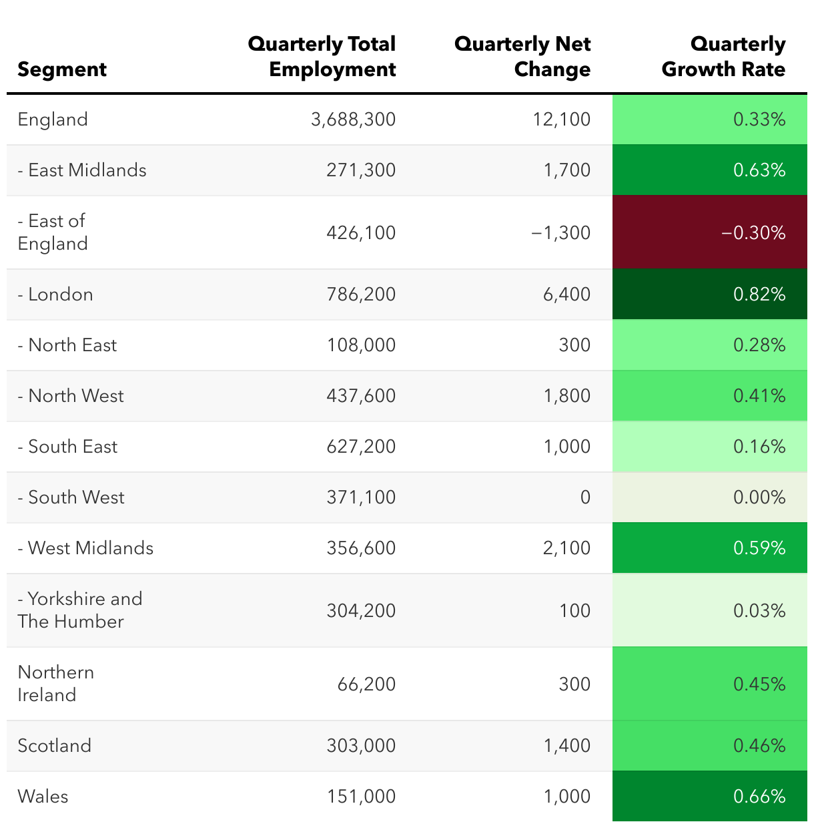
Task: Click the Segment column header
Action: pyautogui.click(x=62, y=69)
